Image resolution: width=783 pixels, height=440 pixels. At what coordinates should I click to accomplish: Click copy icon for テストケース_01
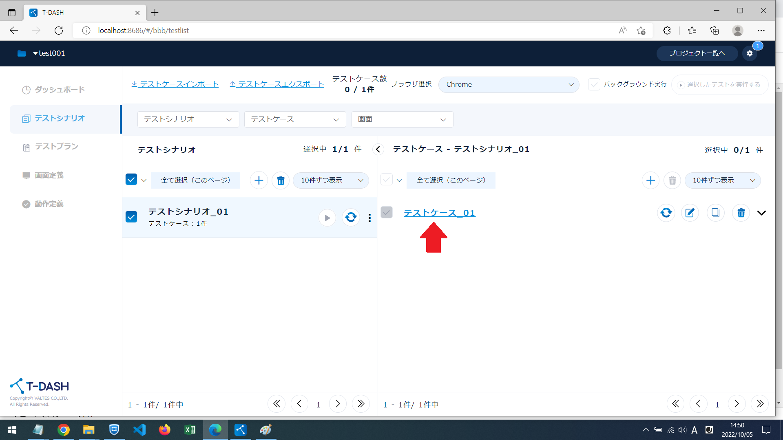click(715, 213)
